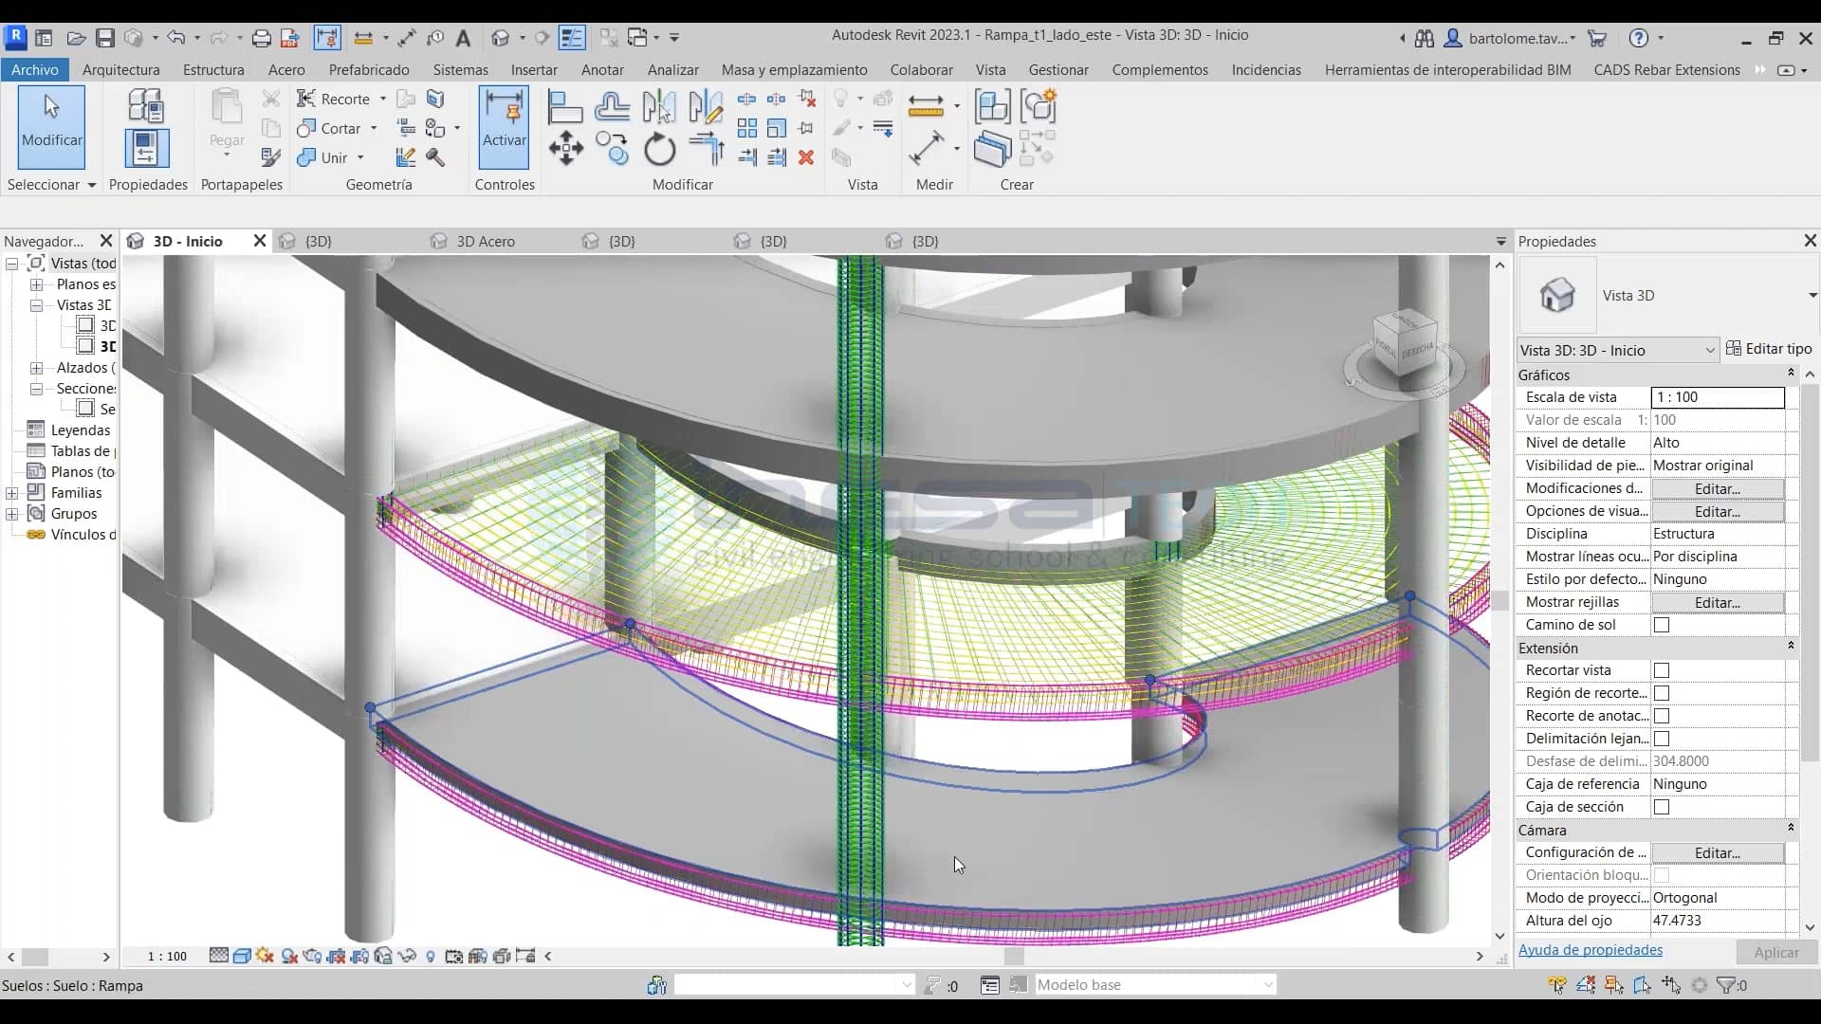Click the reveal hidden elements lightbulb
The width and height of the screenshot is (1821, 1024).
(x=432, y=956)
